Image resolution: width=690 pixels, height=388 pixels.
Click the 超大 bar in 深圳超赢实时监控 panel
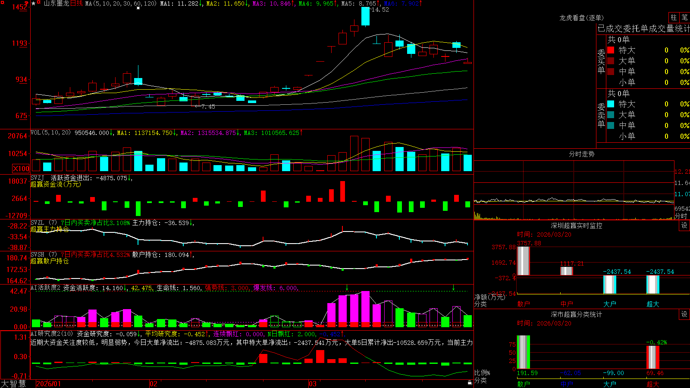click(x=652, y=285)
